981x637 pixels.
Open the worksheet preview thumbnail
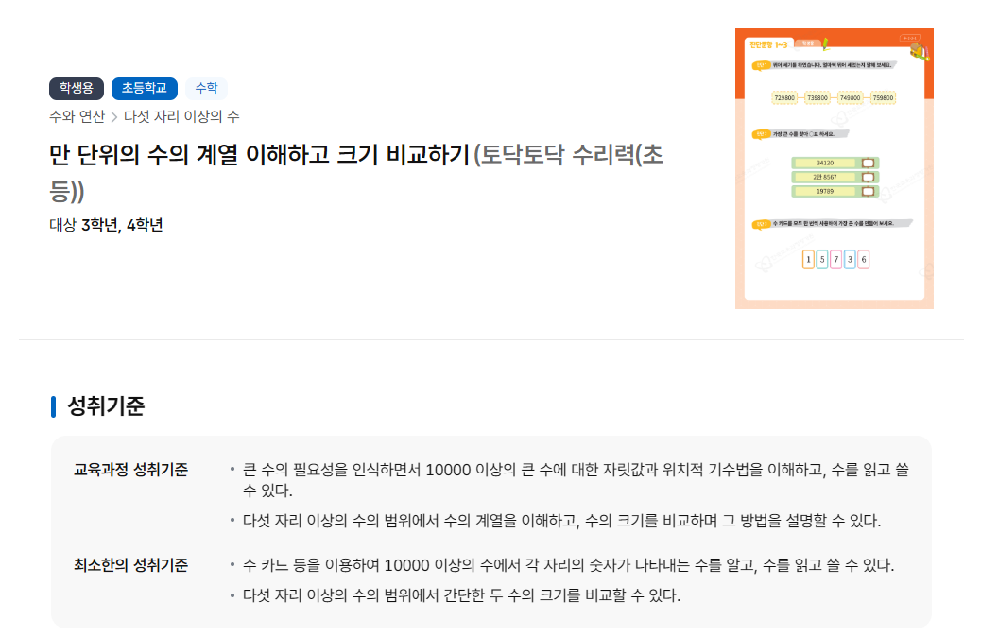(835, 167)
